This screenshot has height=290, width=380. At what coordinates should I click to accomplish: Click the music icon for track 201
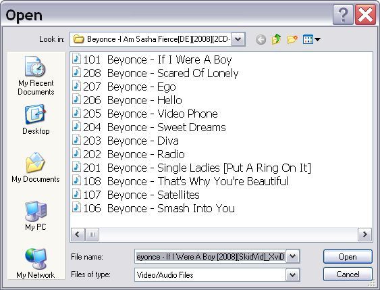76,167
